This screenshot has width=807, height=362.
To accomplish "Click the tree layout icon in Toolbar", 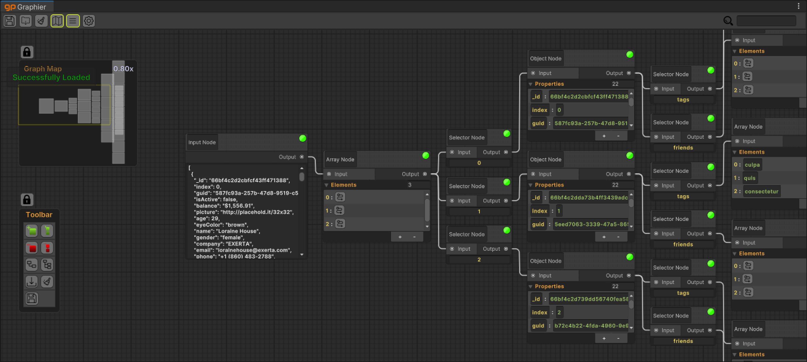I will pyautogui.click(x=47, y=265).
